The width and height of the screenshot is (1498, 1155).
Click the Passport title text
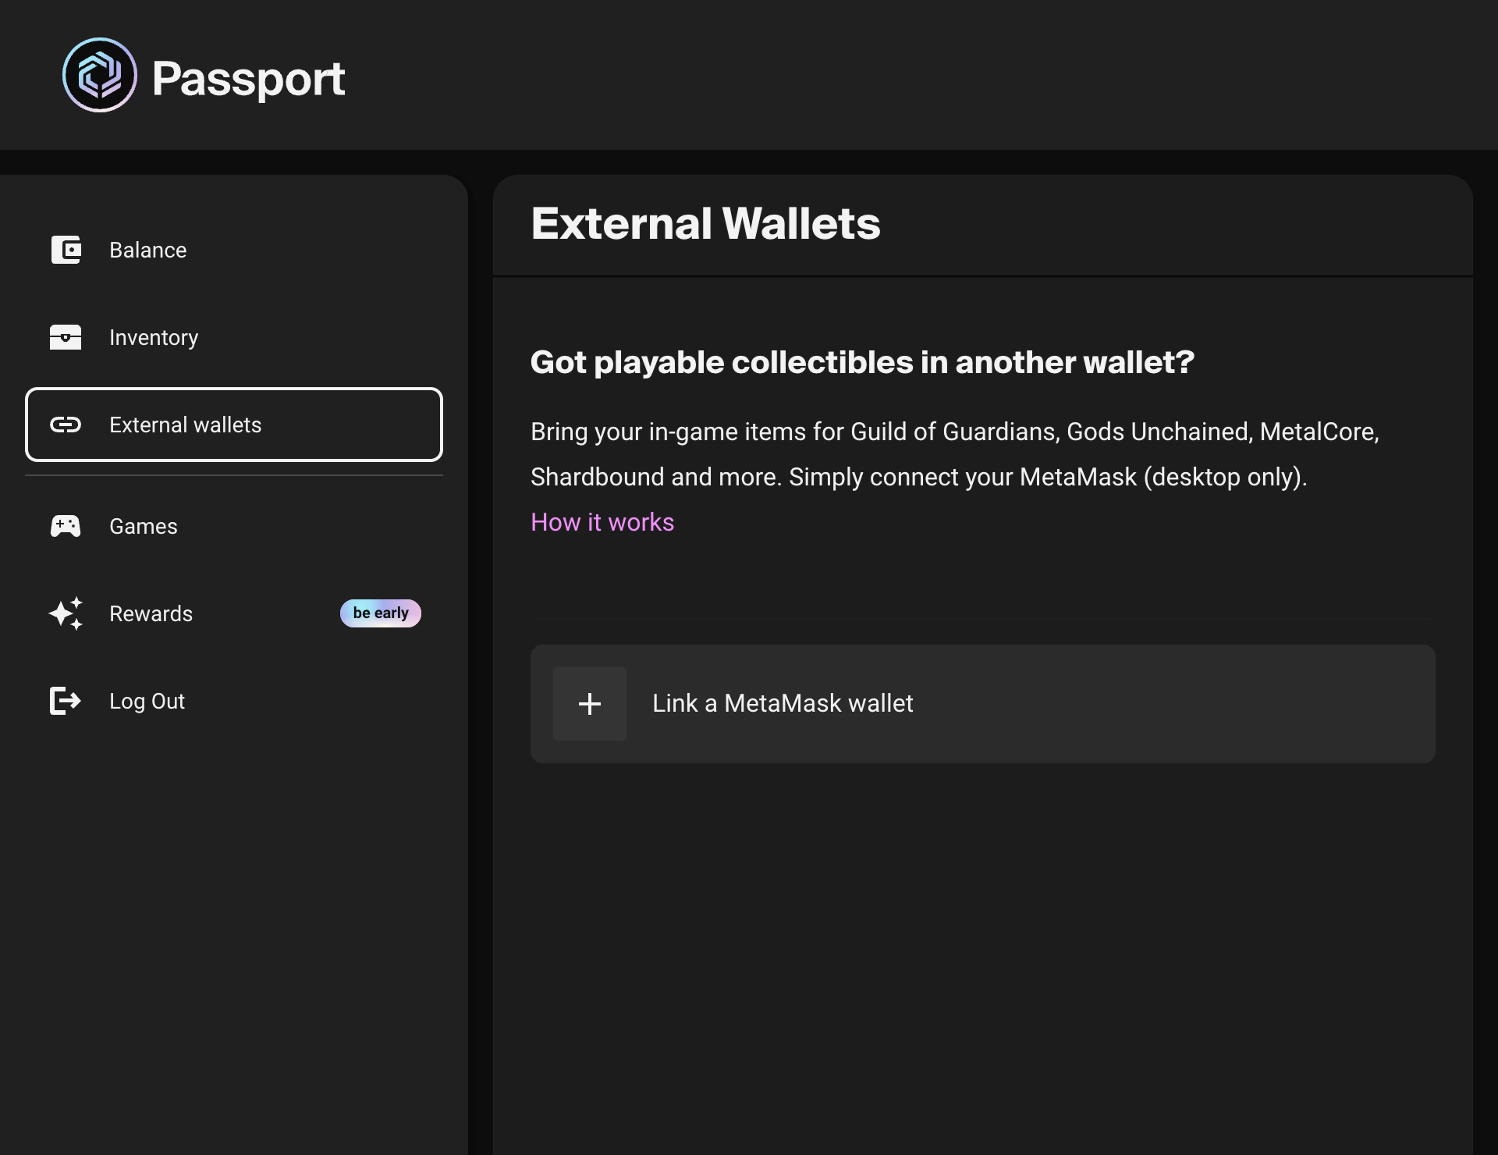(x=248, y=77)
